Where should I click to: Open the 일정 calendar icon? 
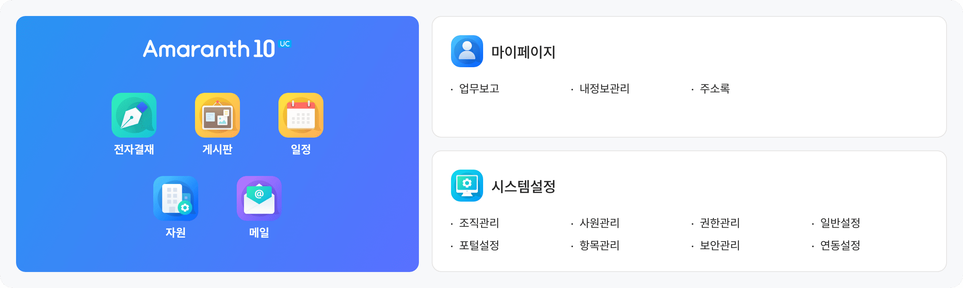tap(301, 115)
